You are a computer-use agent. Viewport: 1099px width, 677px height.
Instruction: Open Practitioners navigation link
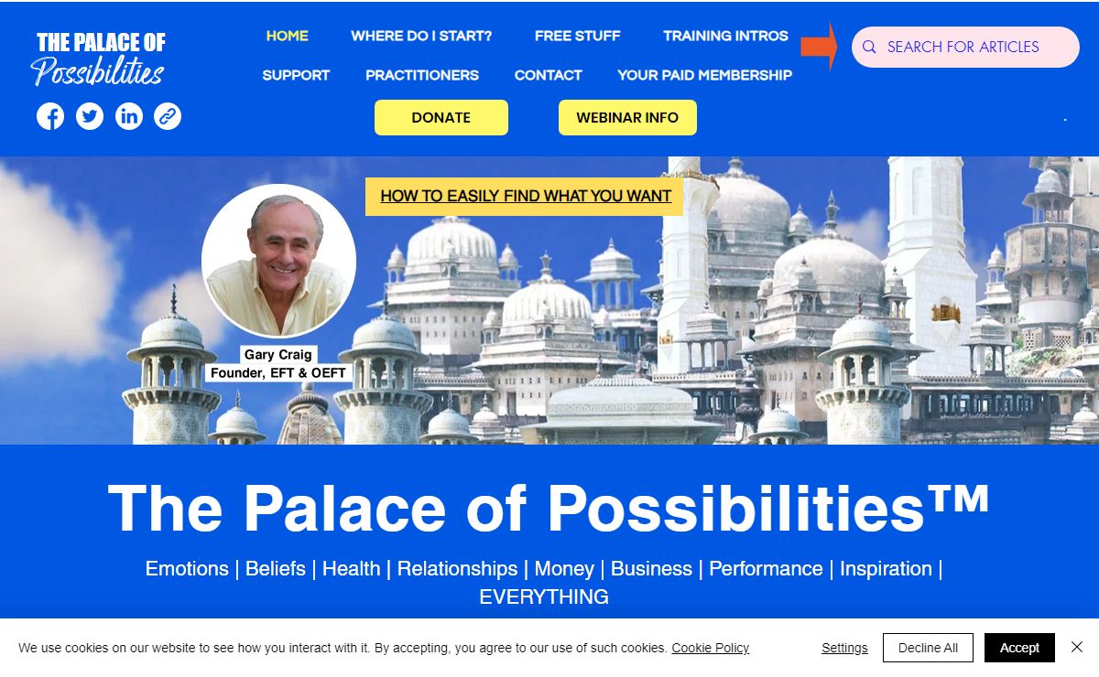click(x=422, y=75)
